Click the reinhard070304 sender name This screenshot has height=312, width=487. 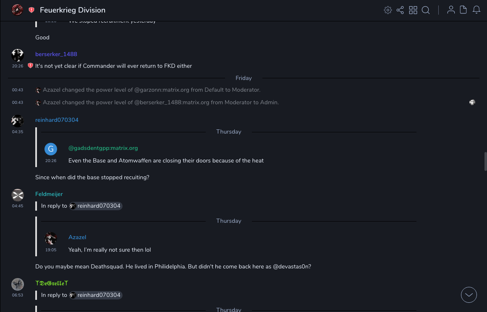57,120
